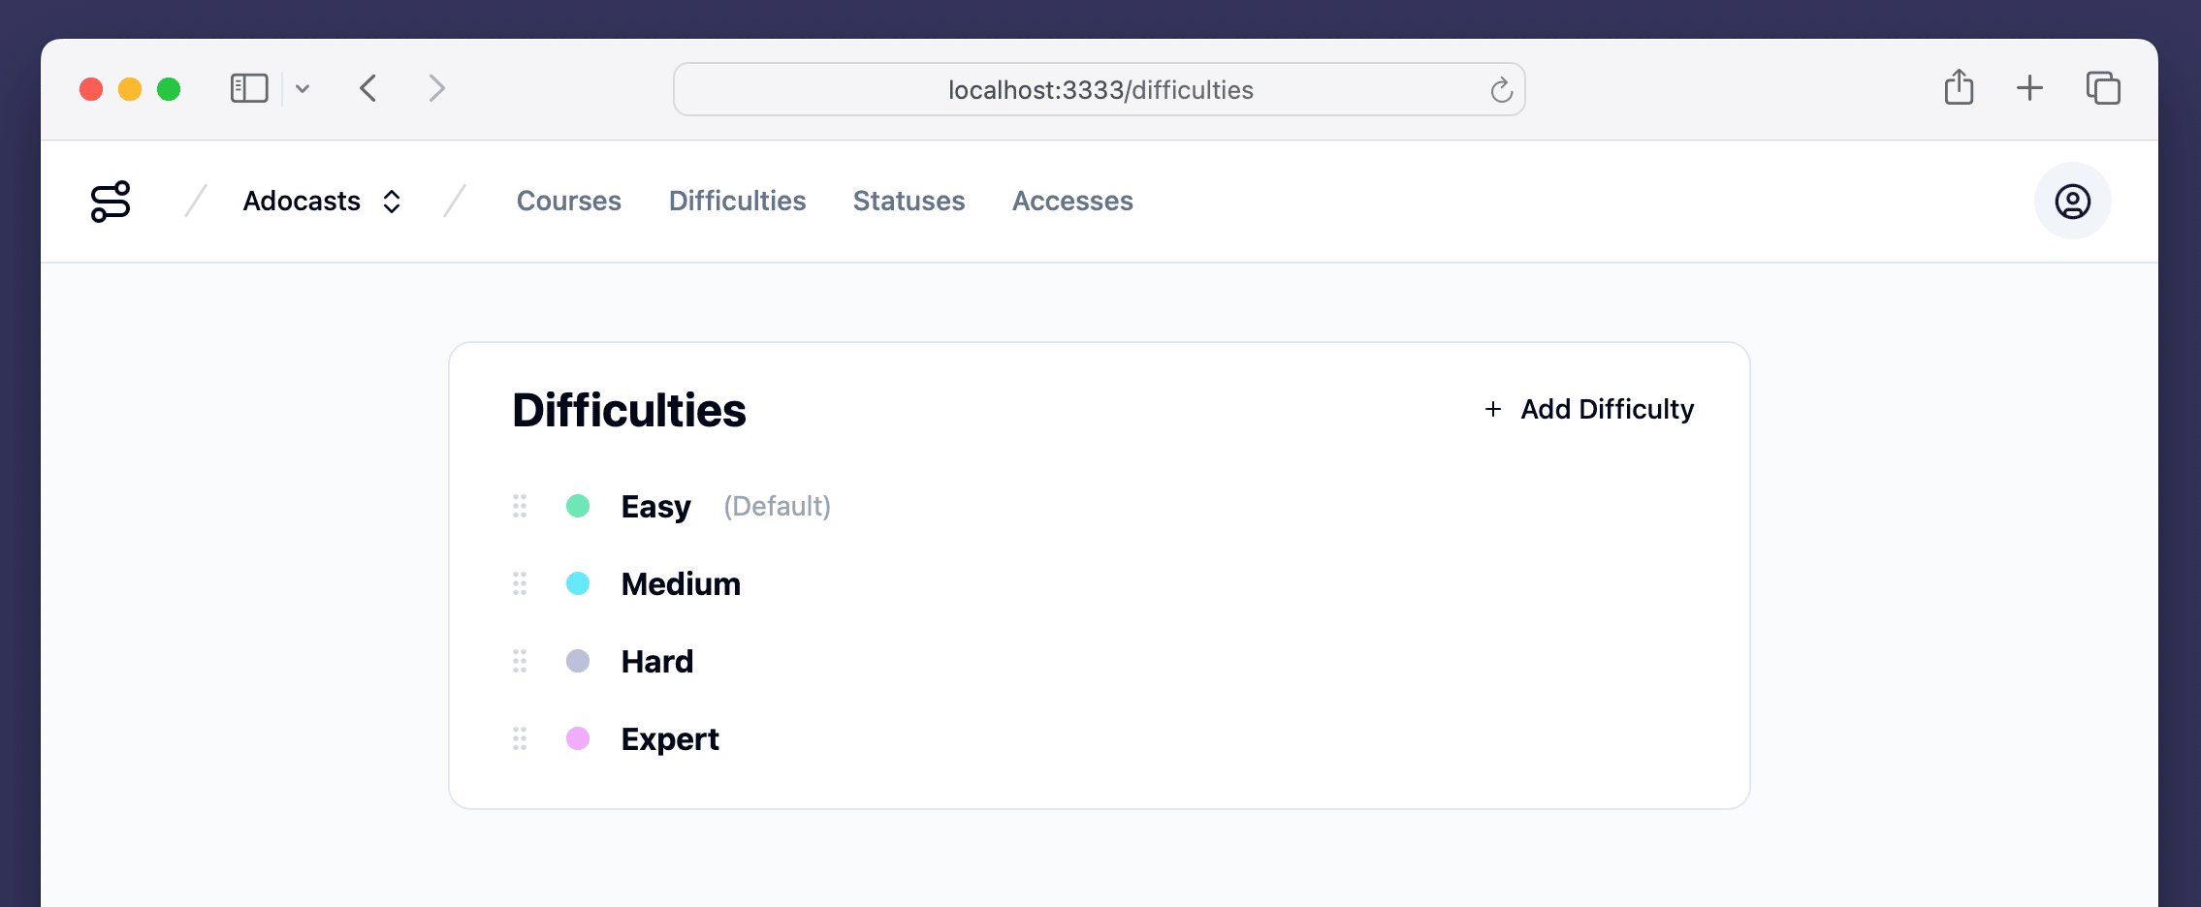Click the browser share icon
This screenshot has width=2201, height=907.
(x=1959, y=88)
